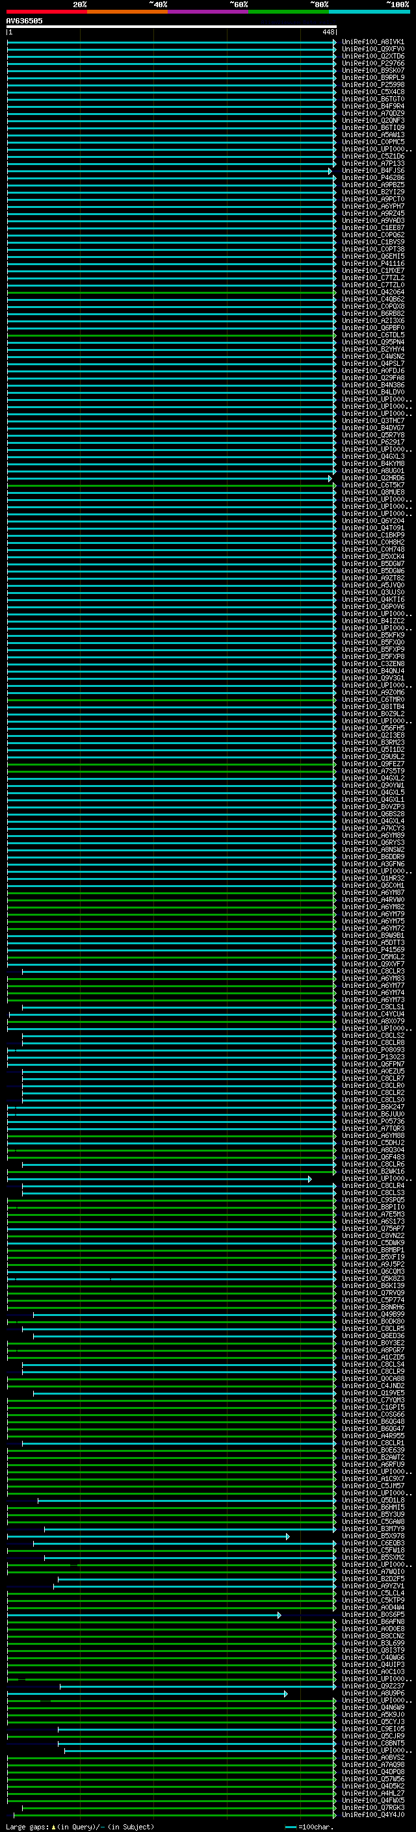Click the shortened arrowhead of the B4FJS6 alignment
This screenshot has width=416, height=1832.
point(330,172)
